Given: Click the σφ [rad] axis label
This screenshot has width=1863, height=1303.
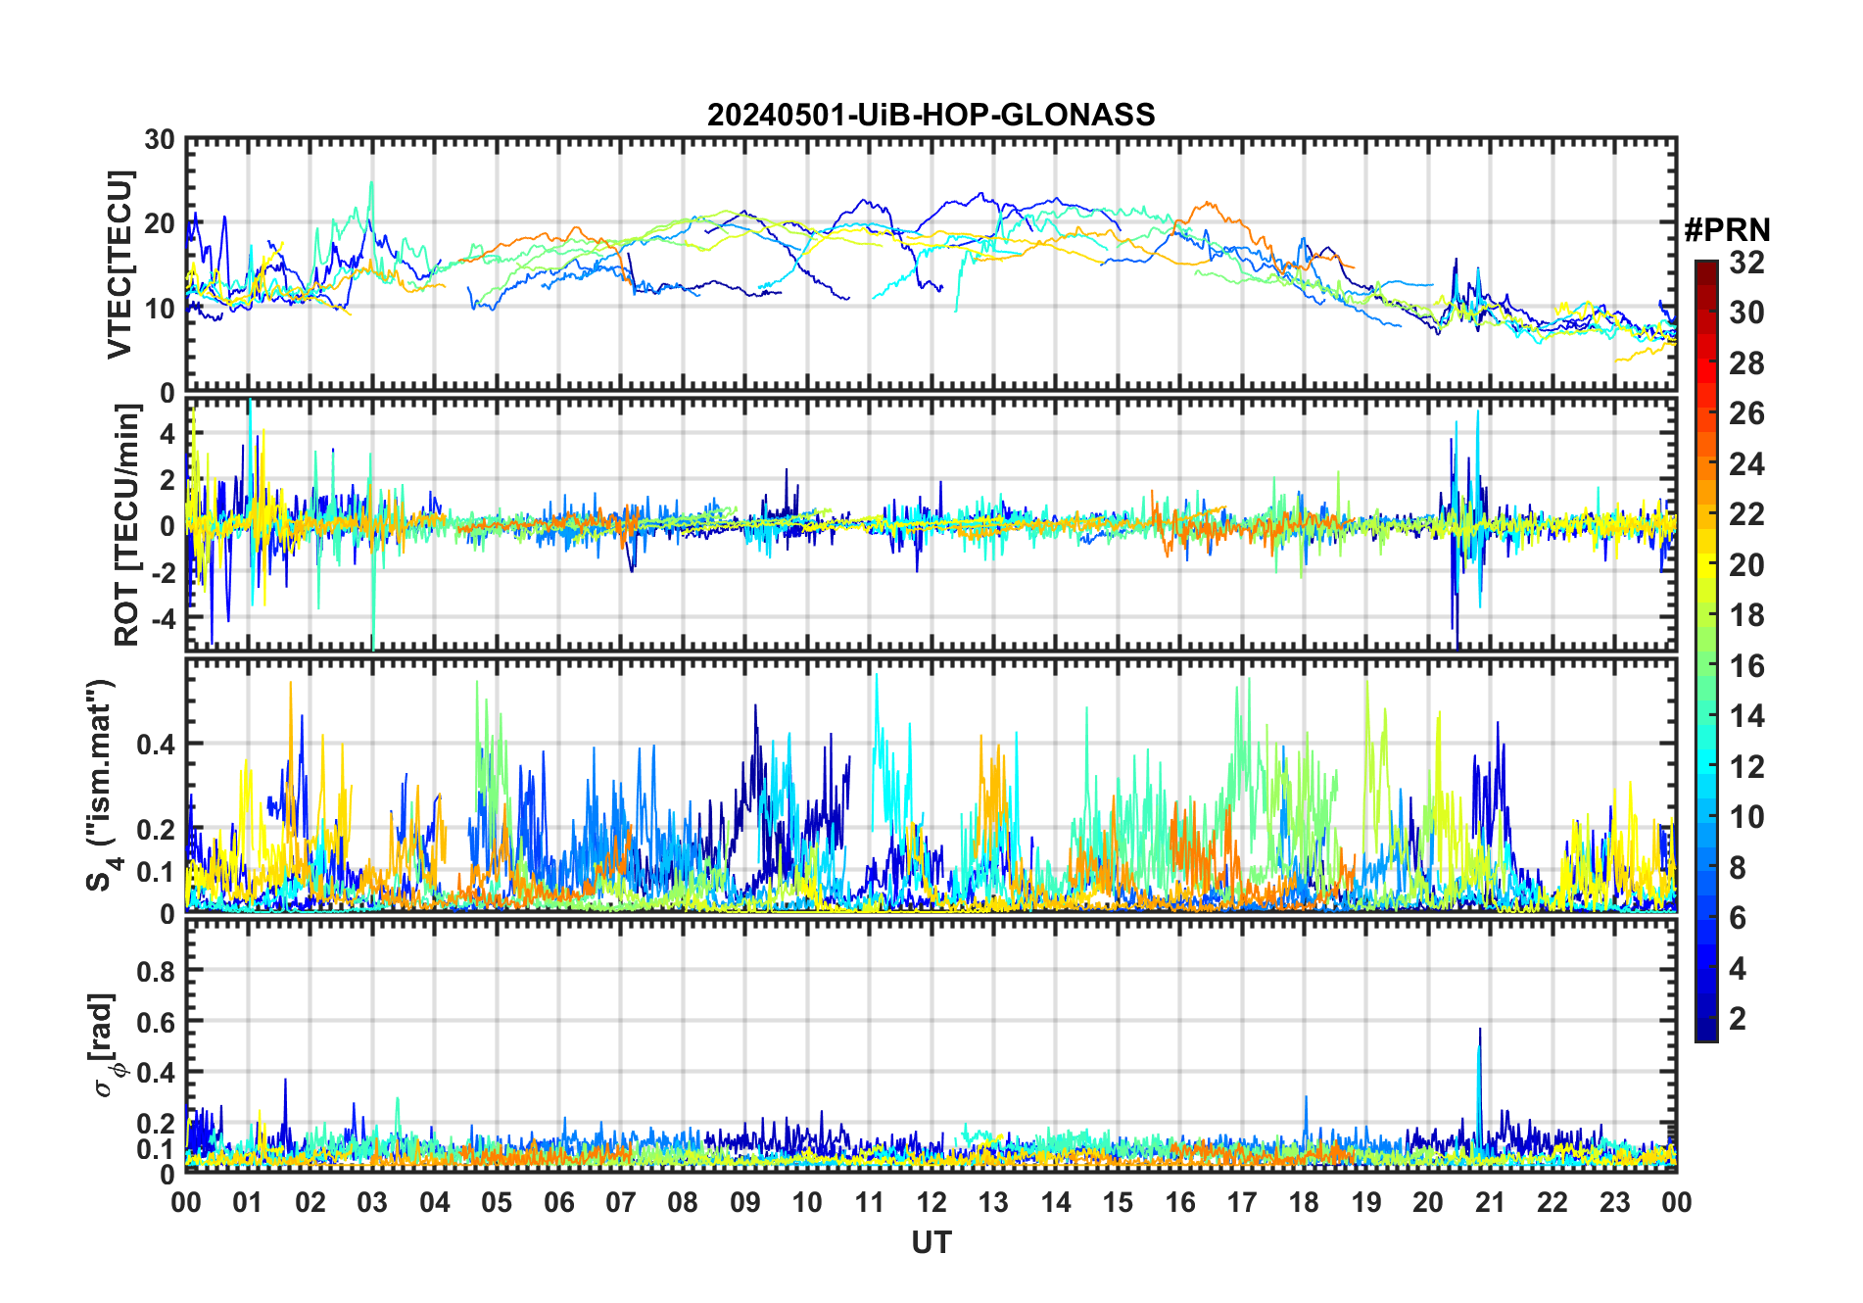Looking at the screenshot, I should pos(106,1044).
